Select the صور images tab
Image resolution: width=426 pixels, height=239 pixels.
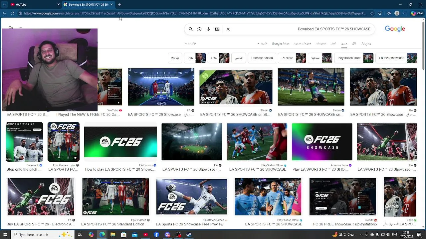coord(344,43)
